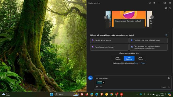
Task: Click the blue tray icon next to the hidden-icons arrow
Action: [141, 94]
